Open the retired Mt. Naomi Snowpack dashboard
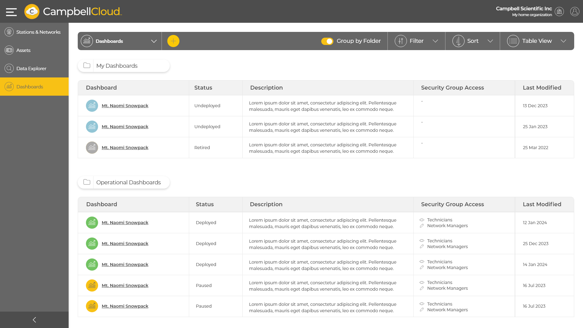The height and width of the screenshot is (328, 583). tap(125, 148)
